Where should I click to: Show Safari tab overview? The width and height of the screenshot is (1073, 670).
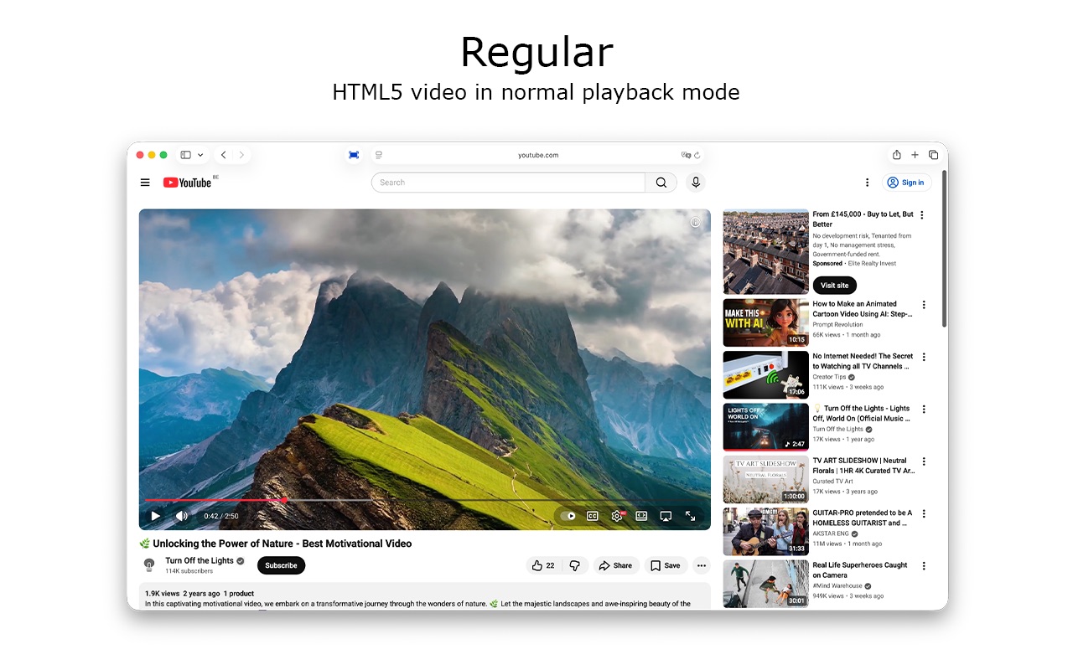tap(933, 155)
